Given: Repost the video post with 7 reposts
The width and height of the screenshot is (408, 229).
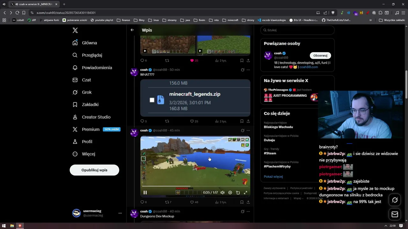Looking at the screenshot, I should [x=168, y=202].
